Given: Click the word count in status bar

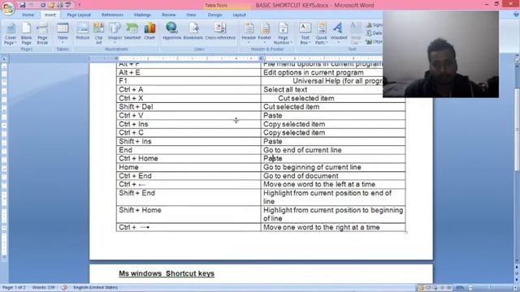Looking at the screenshot, I should click(43, 288).
